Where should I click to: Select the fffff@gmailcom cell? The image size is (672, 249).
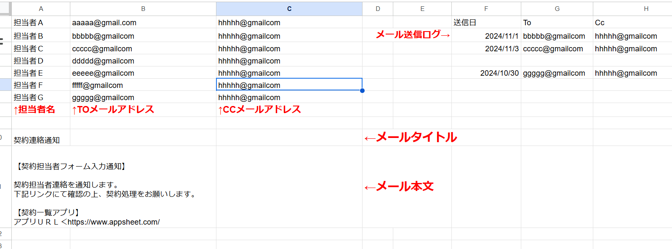[143, 85]
